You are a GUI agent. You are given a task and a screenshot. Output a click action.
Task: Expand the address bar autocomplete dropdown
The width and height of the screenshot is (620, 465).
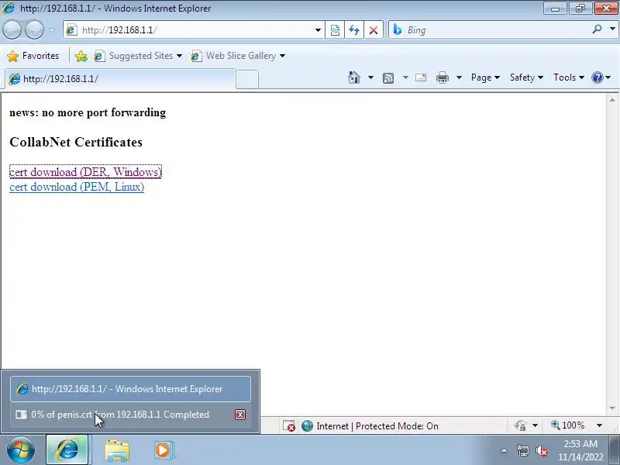(x=318, y=30)
